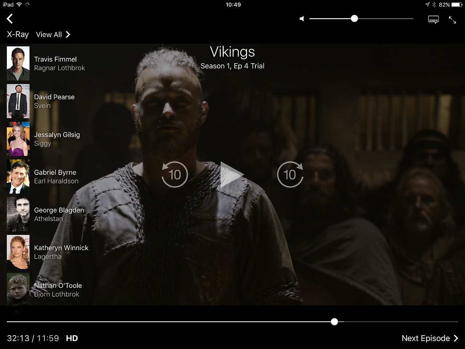Open View All X-Ray details
Image resolution: width=465 pixels, height=349 pixels.
coord(53,35)
